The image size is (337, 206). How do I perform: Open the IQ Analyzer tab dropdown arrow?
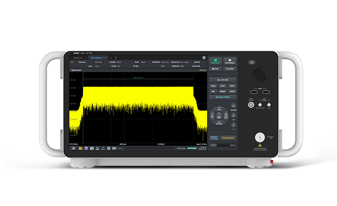[x=103, y=58]
